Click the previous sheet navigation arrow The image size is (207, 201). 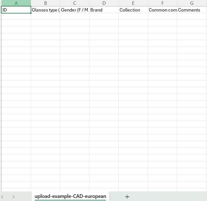[x=3, y=197]
